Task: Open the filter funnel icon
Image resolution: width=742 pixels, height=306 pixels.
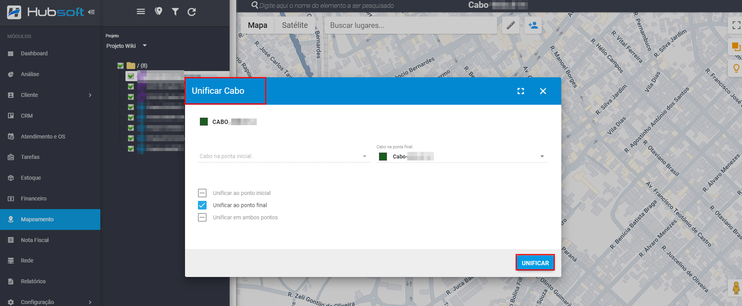Action: (x=175, y=12)
